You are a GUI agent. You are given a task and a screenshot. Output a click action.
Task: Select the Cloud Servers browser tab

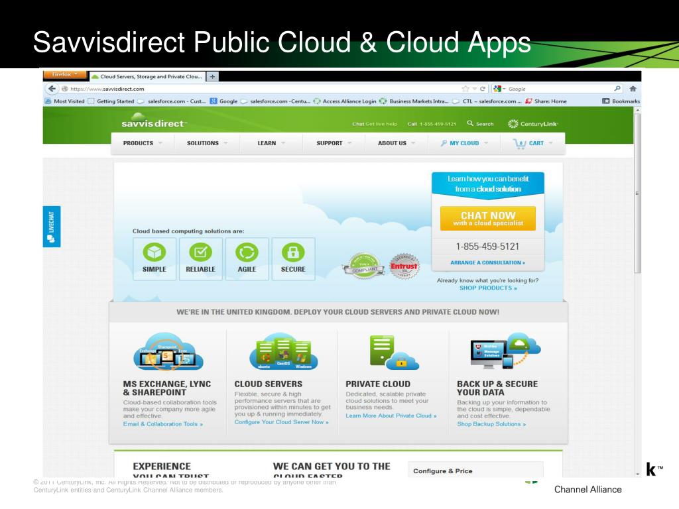pos(147,77)
